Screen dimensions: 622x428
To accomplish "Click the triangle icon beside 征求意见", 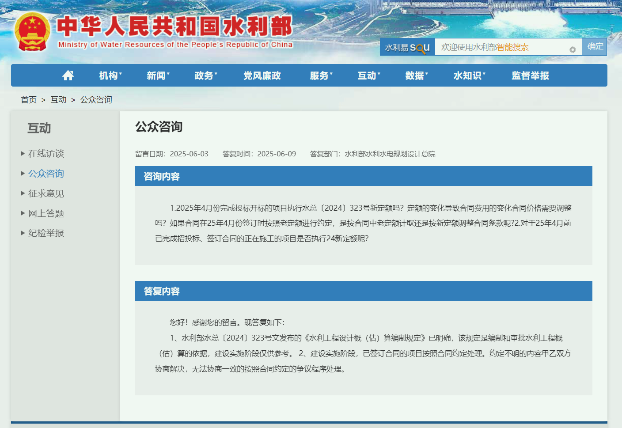I will tap(23, 193).
